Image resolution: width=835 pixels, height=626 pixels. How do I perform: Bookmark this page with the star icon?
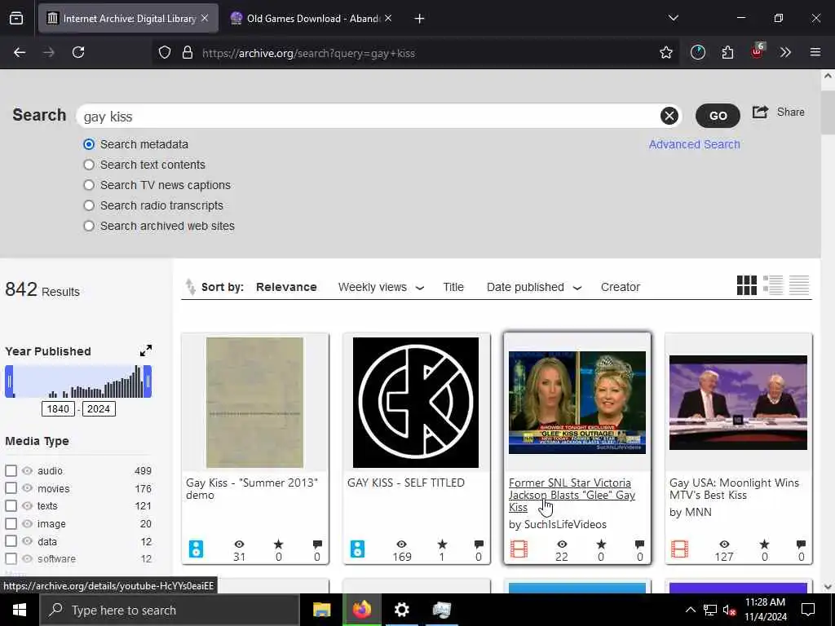(x=665, y=53)
